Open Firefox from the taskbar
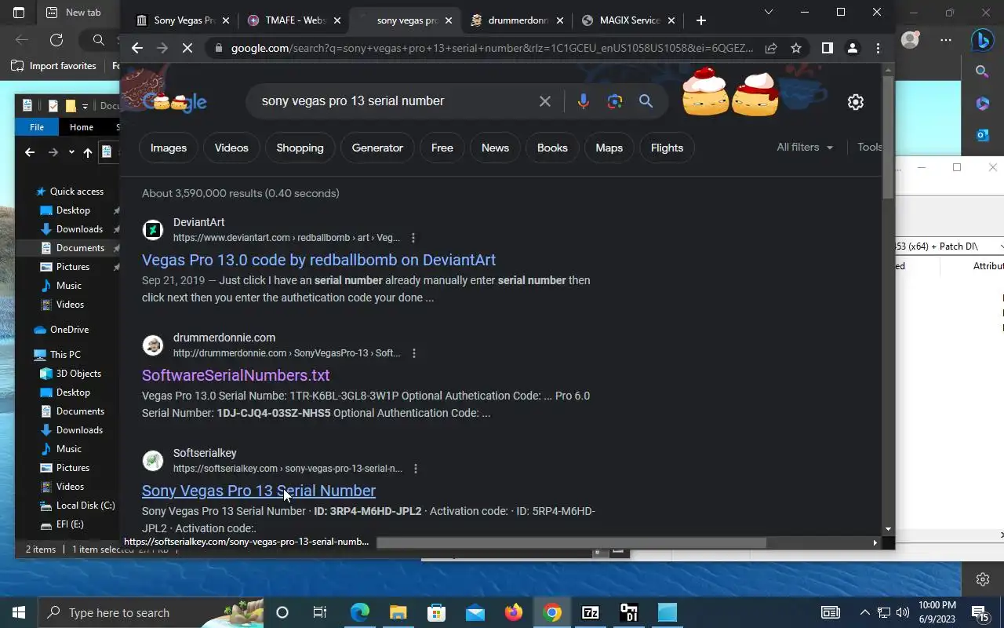The height and width of the screenshot is (628, 1004). 514,612
